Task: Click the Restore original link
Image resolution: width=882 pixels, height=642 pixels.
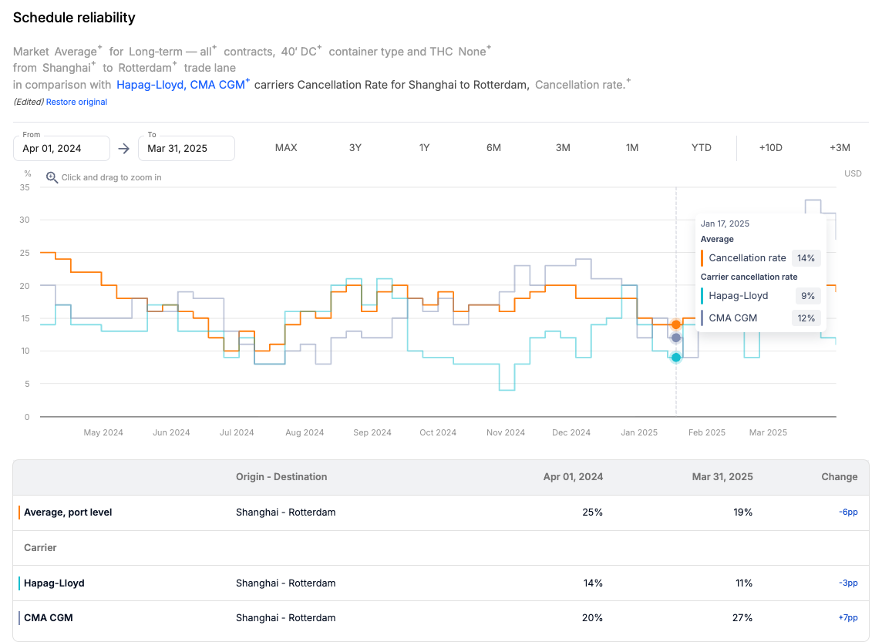Action: [x=76, y=102]
